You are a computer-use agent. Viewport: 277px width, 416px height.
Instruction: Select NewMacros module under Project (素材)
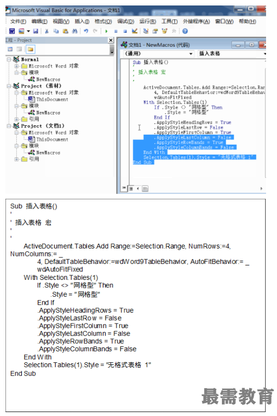[x=48, y=112]
